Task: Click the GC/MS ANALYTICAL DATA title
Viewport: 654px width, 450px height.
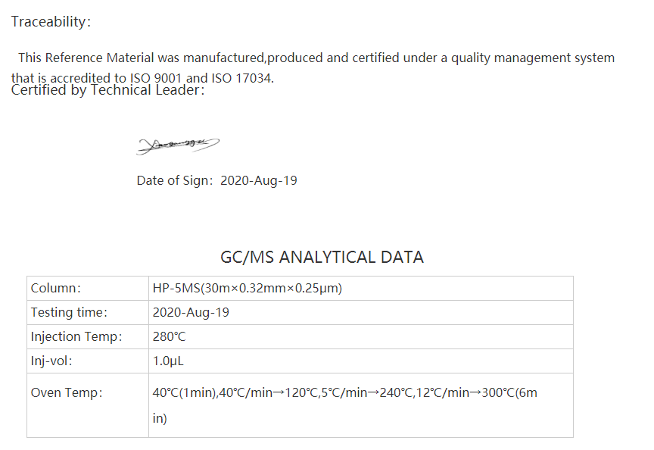Action: point(322,257)
